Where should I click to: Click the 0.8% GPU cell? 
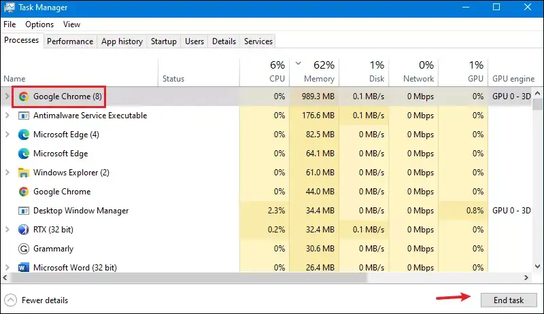click(463, 211)
